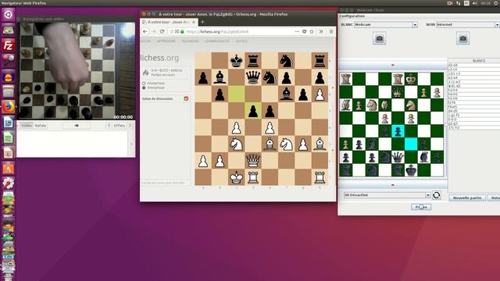Open the '00 Désactivé' dropdown
The width and height of the screenshot is (500, 281).
pyautogui.click(x=387, y=195)
